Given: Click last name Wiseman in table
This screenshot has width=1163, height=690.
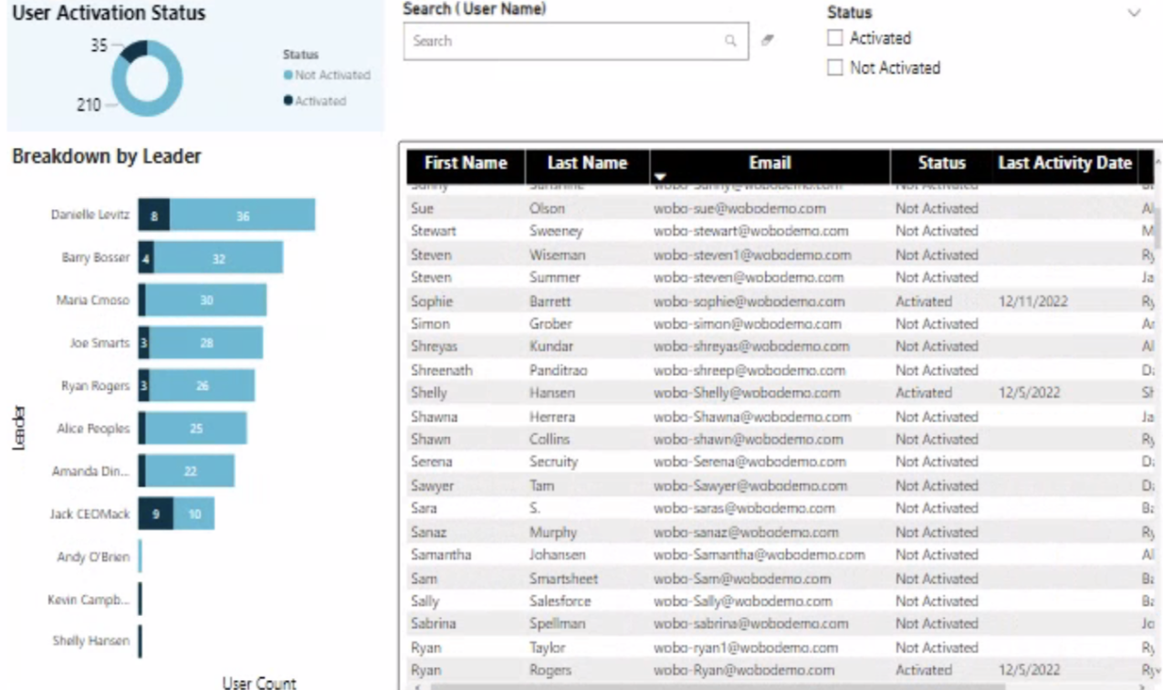Looking at the screenshot, I should [557, 255].
